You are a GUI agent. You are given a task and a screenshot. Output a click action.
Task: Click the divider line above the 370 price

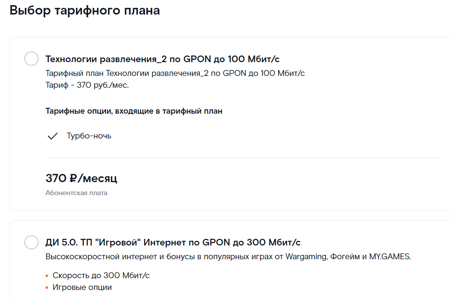coord(242,157)
